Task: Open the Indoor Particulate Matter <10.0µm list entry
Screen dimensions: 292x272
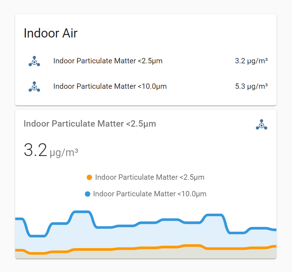Action: point(110,86)
